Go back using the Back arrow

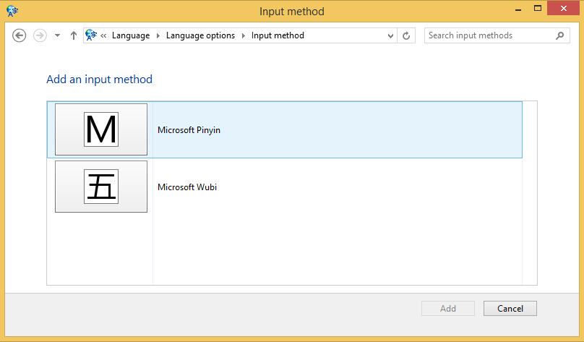[x=19, y=35]
